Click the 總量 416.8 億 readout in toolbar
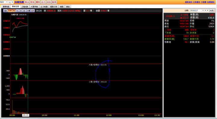Viewport: 217px width, 119px height. (102, 11)
